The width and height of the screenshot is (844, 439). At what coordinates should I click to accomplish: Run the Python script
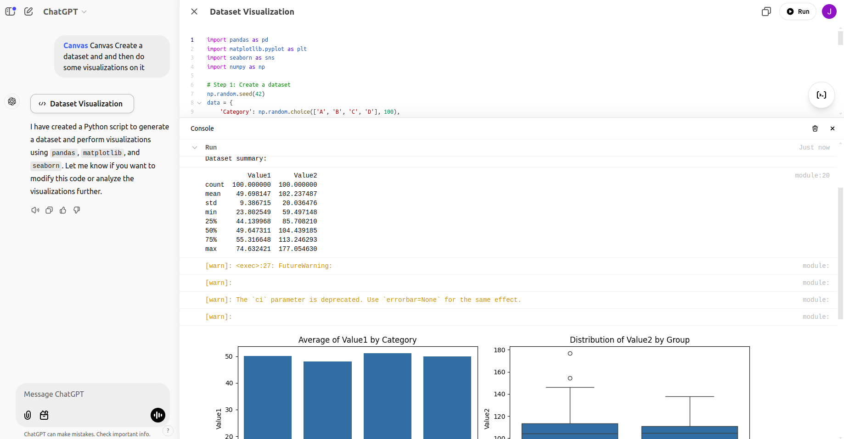(798, 11)
